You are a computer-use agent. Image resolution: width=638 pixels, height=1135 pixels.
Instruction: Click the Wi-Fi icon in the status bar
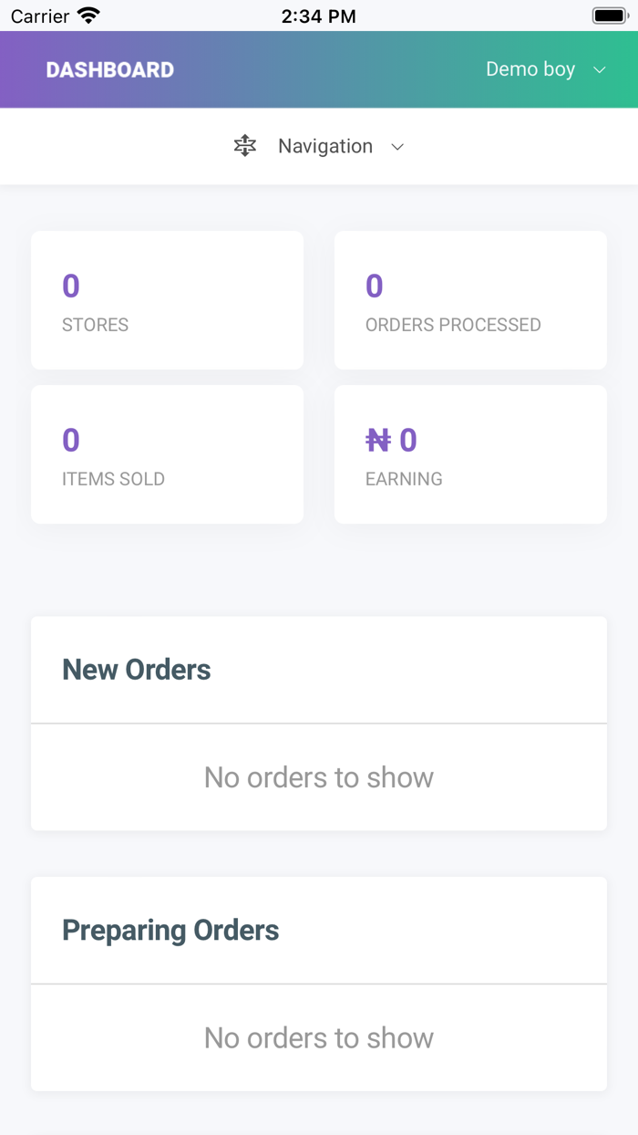click(87, 15)
